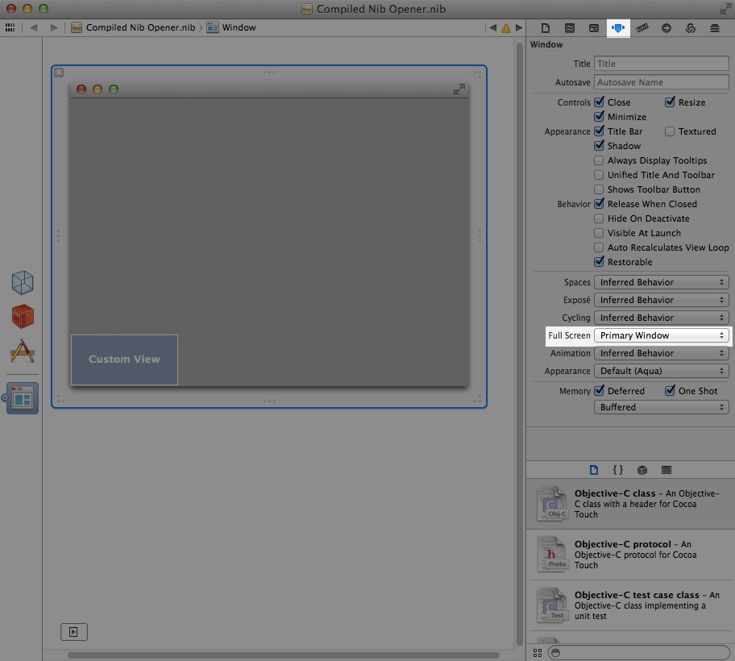Show the Object library cube icon
This screenshot has height=661, width=735.
click(642, 470)
